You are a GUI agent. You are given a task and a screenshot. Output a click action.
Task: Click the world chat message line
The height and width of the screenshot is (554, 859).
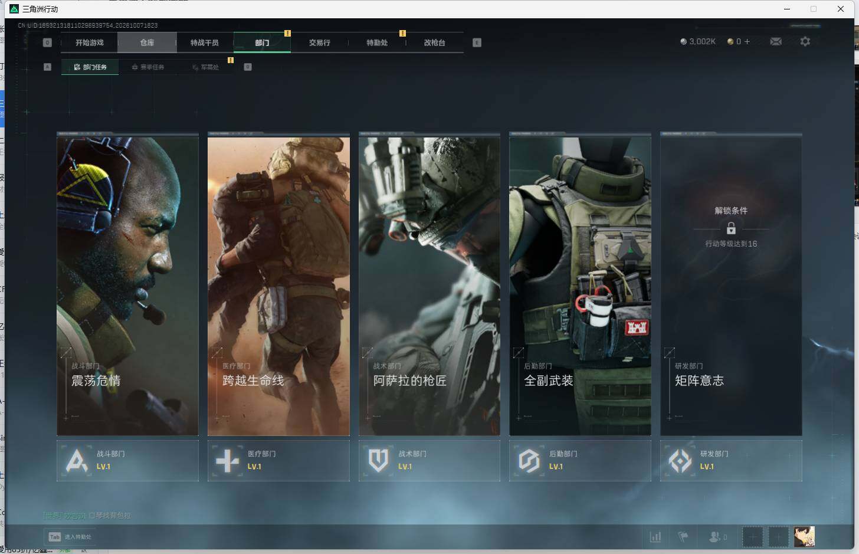pyautogui.click(x=87, y=516)
